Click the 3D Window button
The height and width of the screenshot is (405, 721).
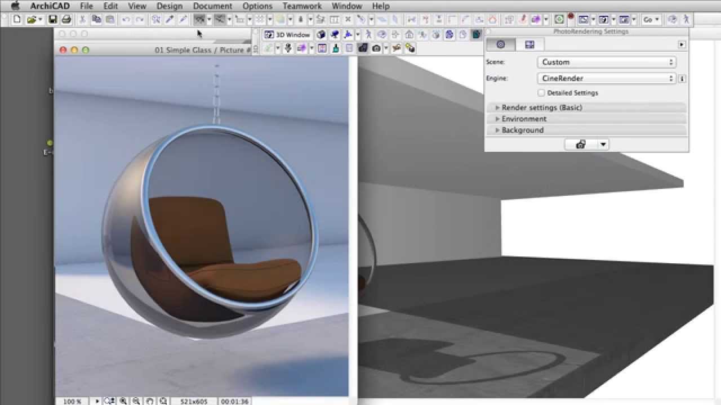click(x=287, y=35)
